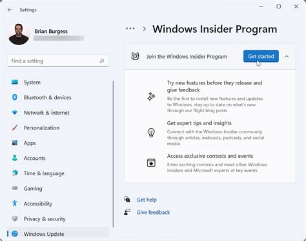Select the Personalization brush icon
The image size is (306, 241).
[15, 128]
